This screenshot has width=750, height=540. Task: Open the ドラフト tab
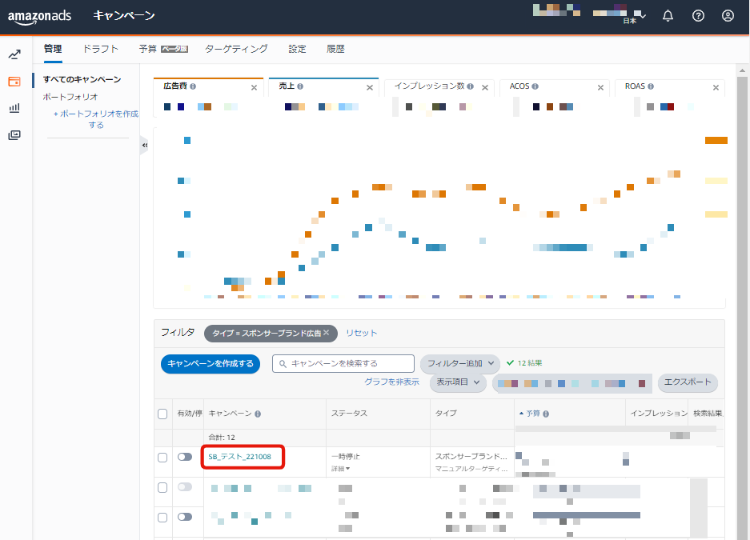click(100, 49)
